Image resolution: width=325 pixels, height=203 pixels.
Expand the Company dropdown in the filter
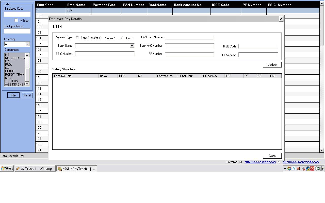[x=27, y=44]
